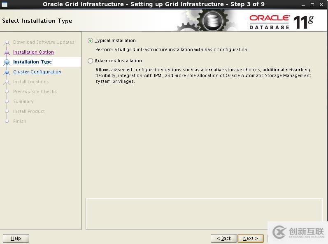Proceed with the Next button
This screenshot has height=244, width=328.
(x=250, y=238)
